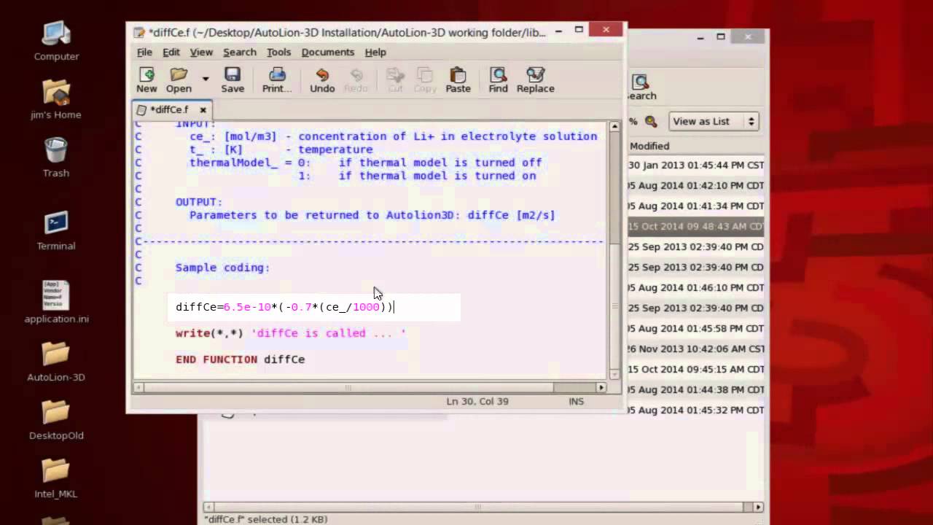Click the editor scroll-up arrow
The width and height of the screenshot is (933, 525).
(614, 126)
